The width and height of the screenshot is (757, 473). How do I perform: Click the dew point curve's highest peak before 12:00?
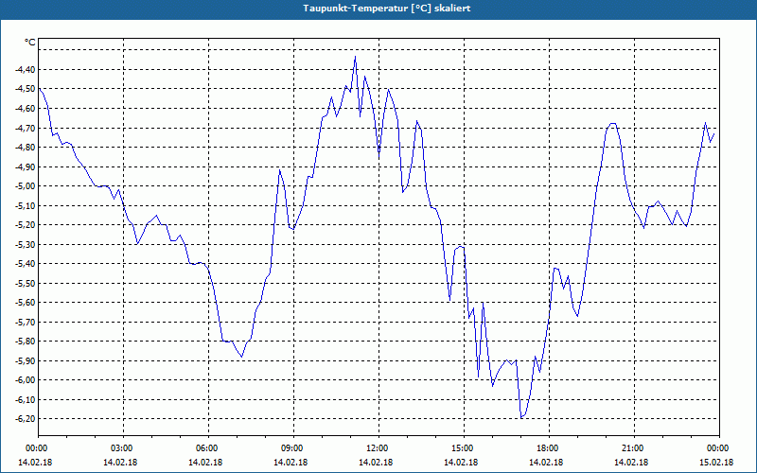tap(356, 57)
